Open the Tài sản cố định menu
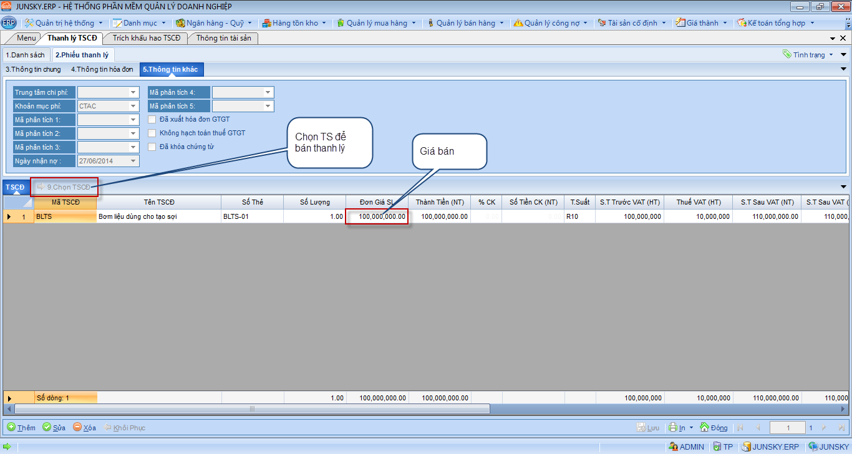The image size is (852, 454). coord(631,23)
